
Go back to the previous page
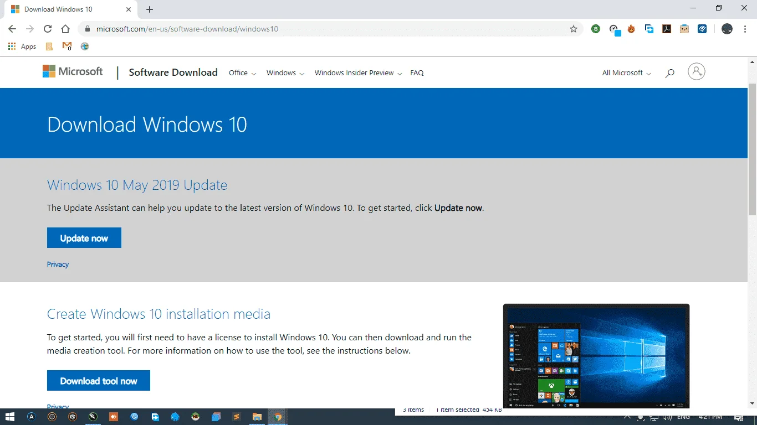12,29
